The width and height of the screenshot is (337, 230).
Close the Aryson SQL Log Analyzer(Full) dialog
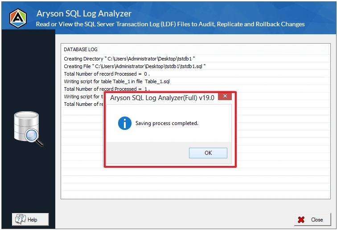click(x=225, y=96)
